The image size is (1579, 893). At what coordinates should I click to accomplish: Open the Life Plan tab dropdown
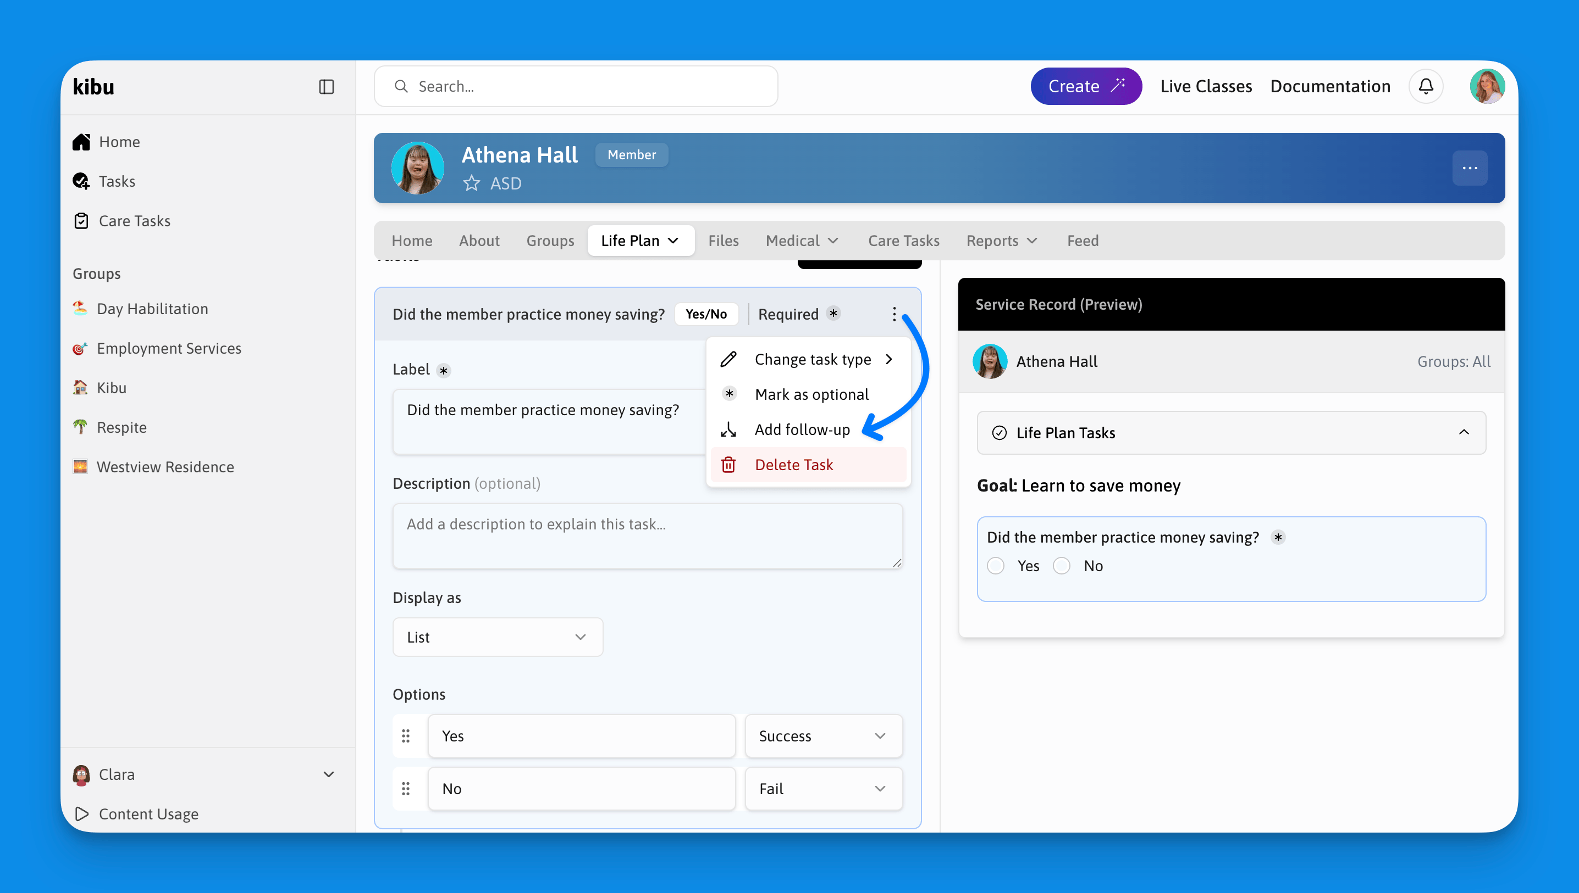tap(641, 241)
